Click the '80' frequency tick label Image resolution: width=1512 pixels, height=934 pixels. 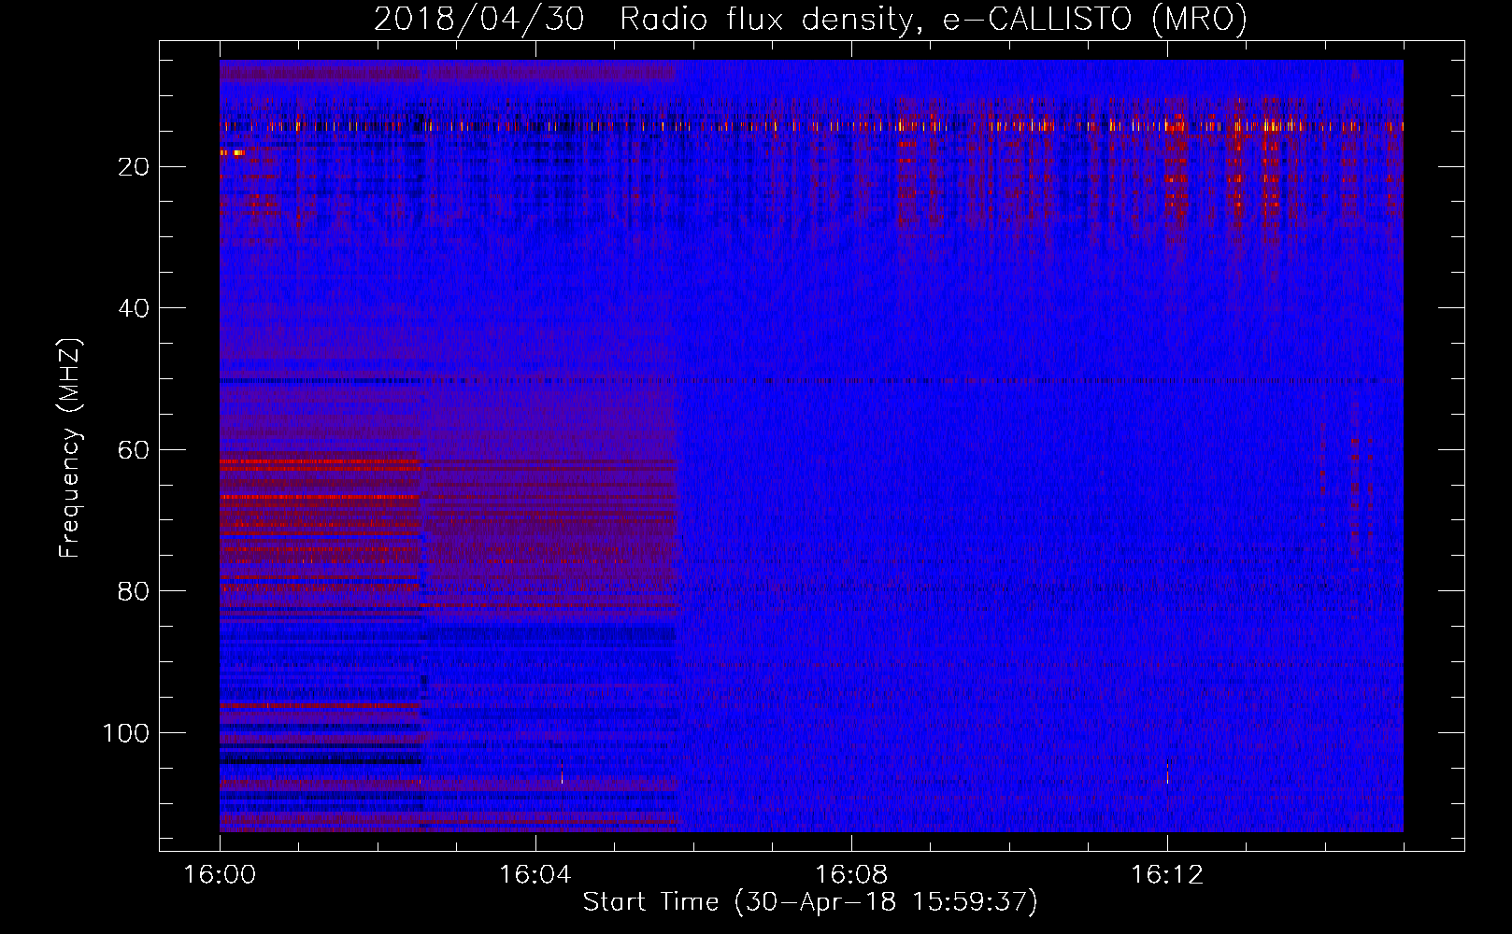point(135,591)
